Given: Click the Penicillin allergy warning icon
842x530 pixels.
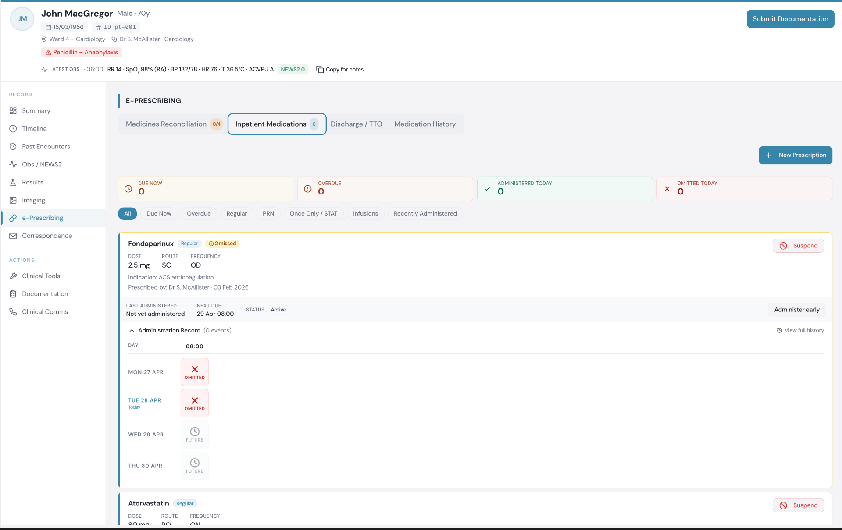Looking at the screenshot, I should coord(48,52).
